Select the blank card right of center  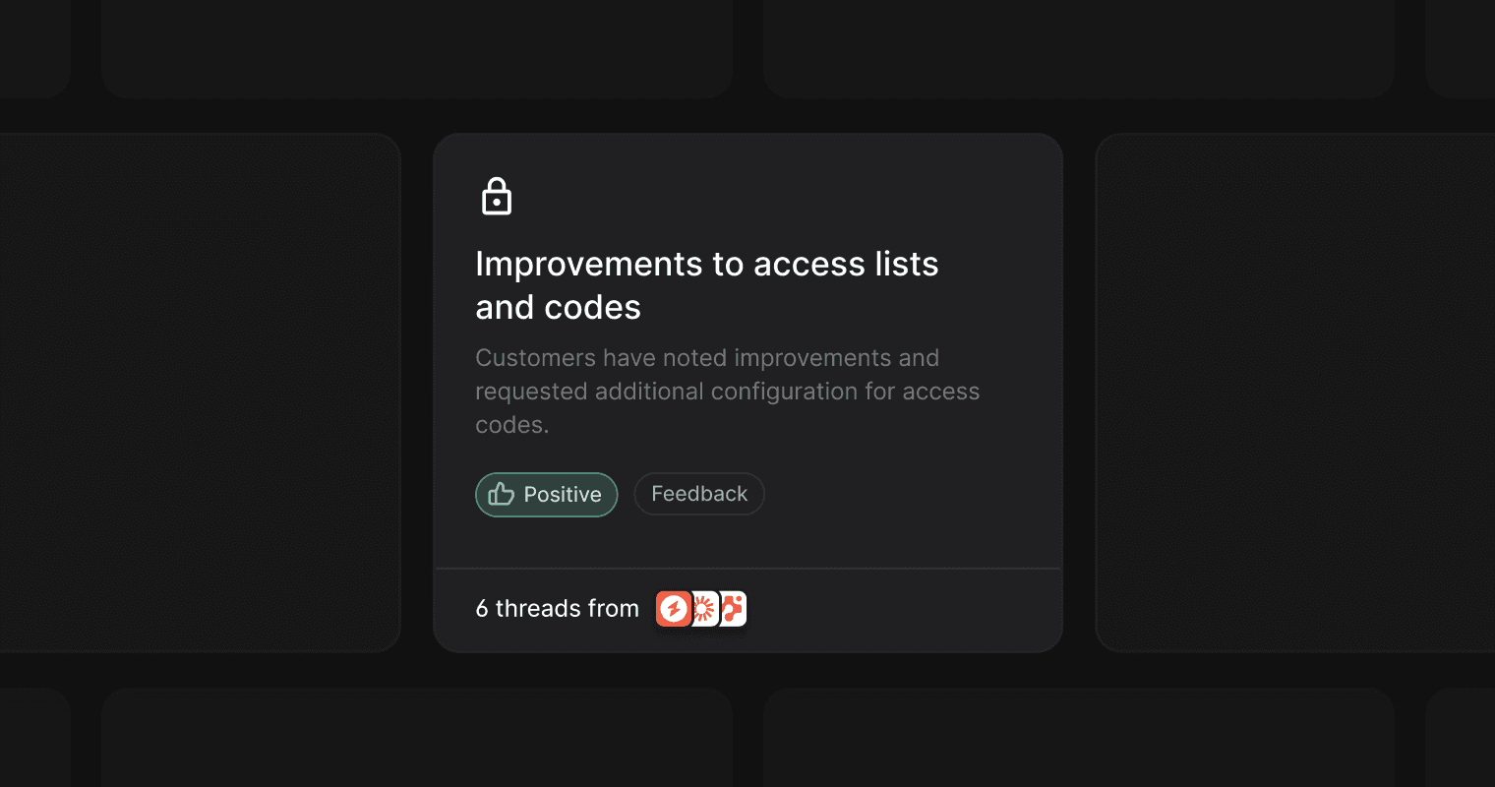(x=1295, y=393)
